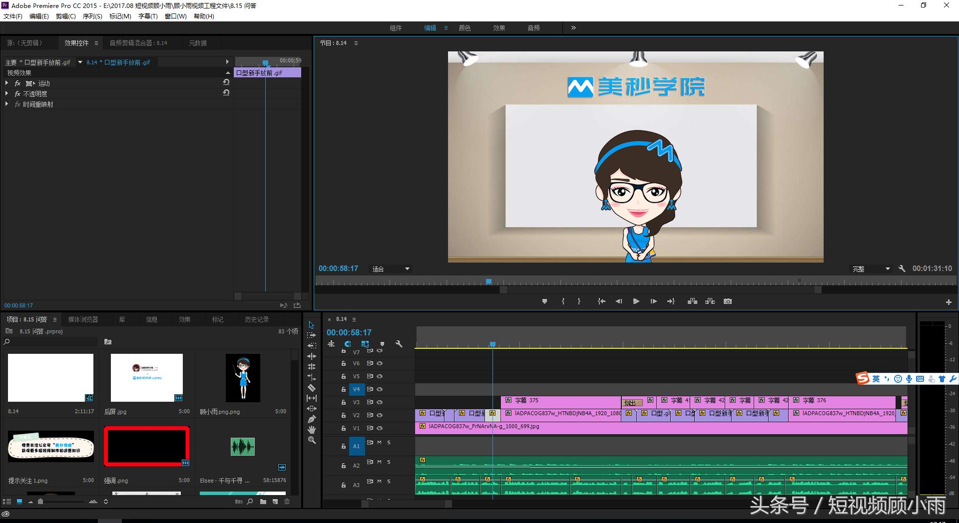Select the Zoom tool magnifier
Screen dimensions: 959x523
[312, 440]
